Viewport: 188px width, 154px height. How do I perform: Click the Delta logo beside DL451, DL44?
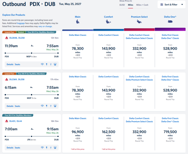pyautogui.click(x=7, y=121)
